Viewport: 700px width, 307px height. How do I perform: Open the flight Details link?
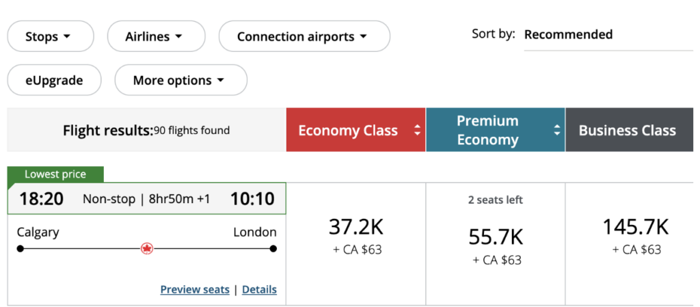[259, 289]
